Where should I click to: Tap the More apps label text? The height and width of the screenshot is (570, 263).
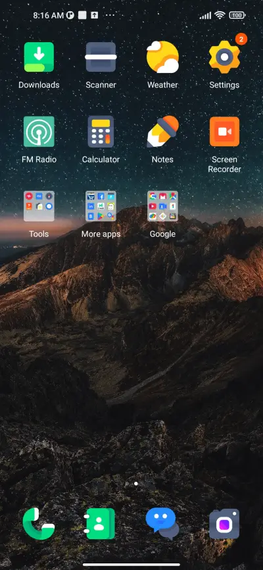(101, 234)
